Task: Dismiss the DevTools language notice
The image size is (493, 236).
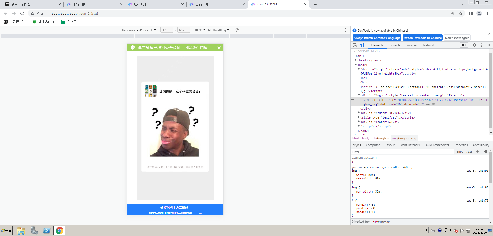Action: pyautogui.click(x=489, y=34)
